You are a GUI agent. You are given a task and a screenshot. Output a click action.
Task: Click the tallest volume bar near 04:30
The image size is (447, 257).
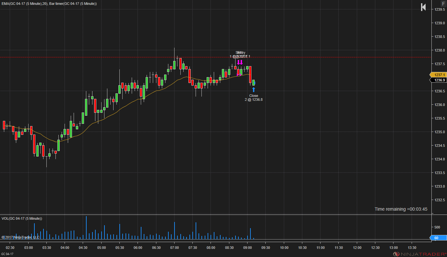point(86,228)
